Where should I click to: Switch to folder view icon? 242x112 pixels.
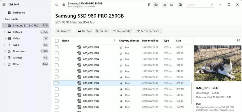pyautogui.click(x=156, y=5)
